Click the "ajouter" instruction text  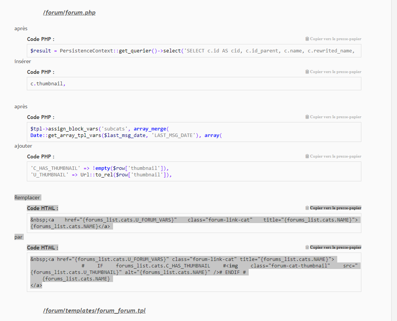pos(23,146)
